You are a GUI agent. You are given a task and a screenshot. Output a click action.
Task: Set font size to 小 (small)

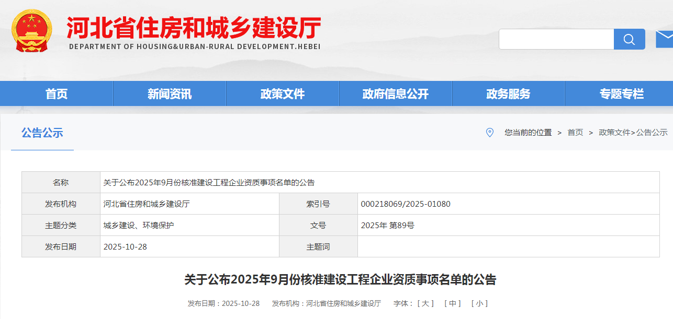(x=479, y=303)
